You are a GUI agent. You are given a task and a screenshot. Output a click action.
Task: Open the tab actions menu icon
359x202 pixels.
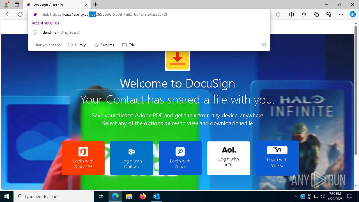tap(17, 4)
